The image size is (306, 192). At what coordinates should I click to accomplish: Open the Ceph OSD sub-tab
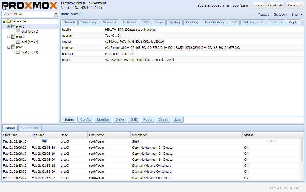tap(134, 119)
